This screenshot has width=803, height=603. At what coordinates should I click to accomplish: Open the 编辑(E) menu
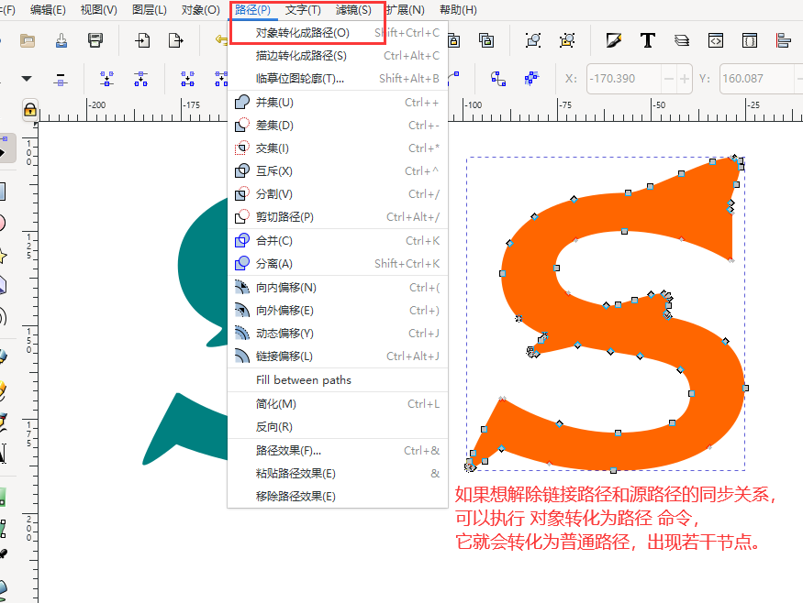click(x=48, y=10)
